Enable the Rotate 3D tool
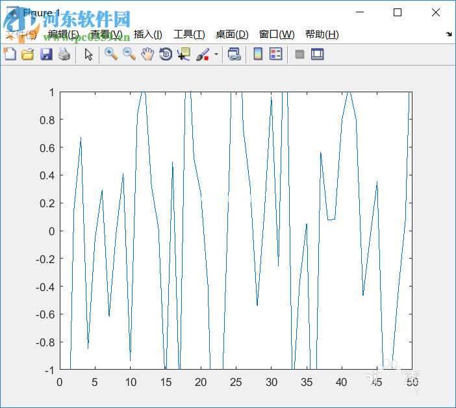The height and width of the screenshot is (408, 456). 166,55
